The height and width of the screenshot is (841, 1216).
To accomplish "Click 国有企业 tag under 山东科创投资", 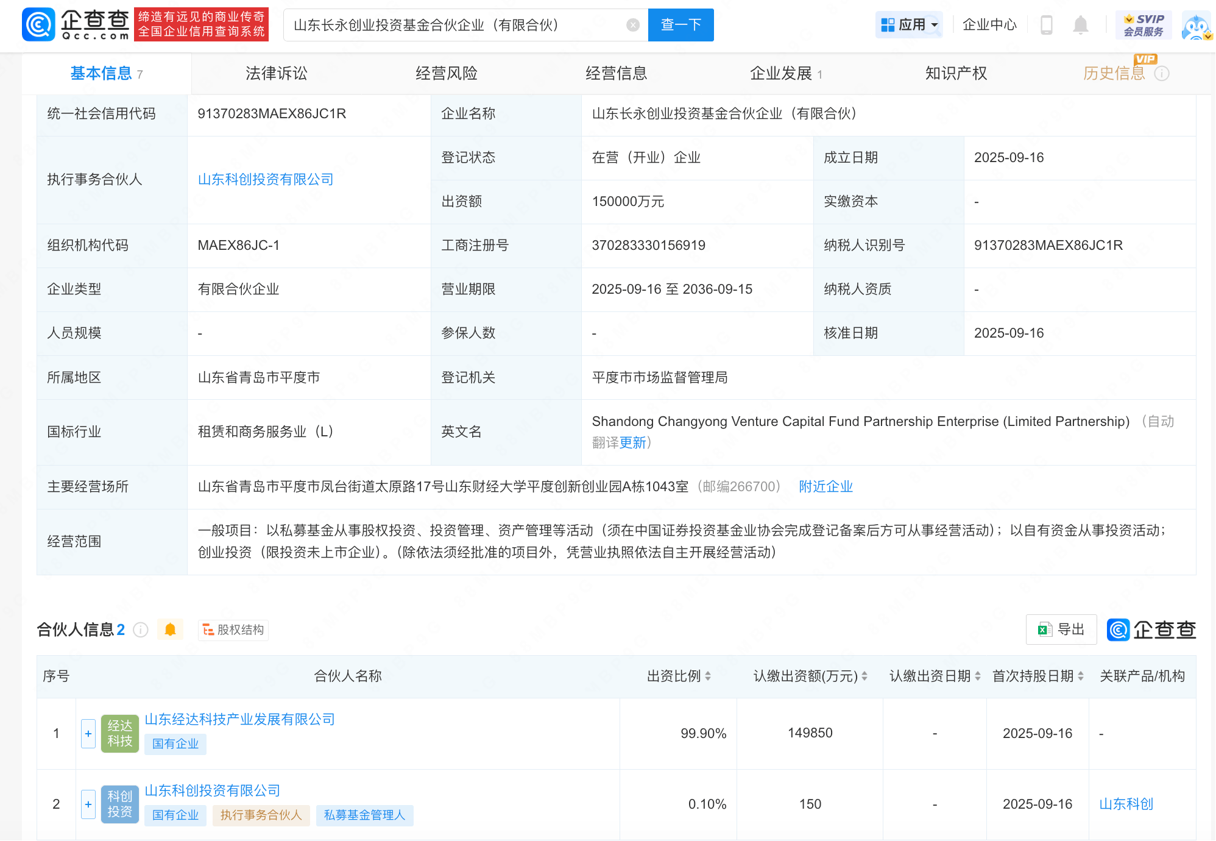I will (175, 815).
